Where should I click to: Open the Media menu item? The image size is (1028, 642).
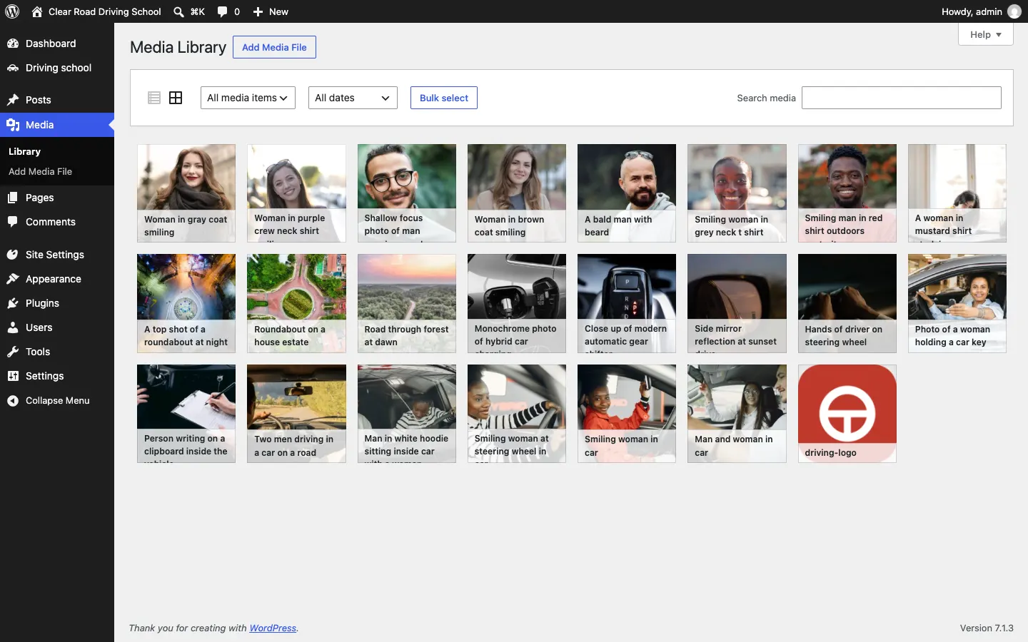[57, 125]
